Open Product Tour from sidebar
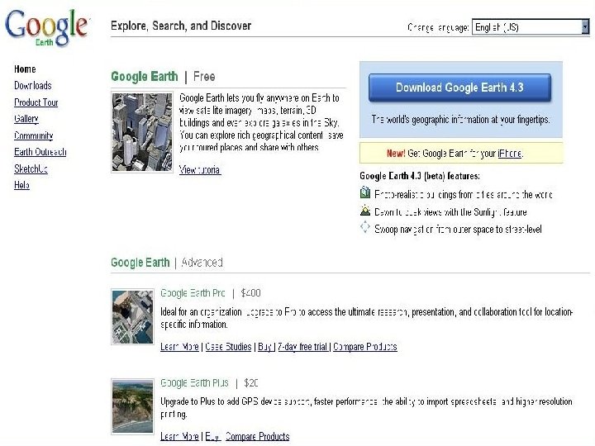The width and height of the screenshot is (595, 446). point(36,102)
